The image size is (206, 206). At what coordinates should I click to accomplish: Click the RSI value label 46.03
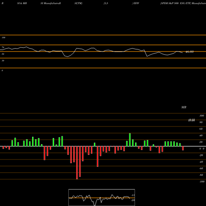(x=190, y=52)
